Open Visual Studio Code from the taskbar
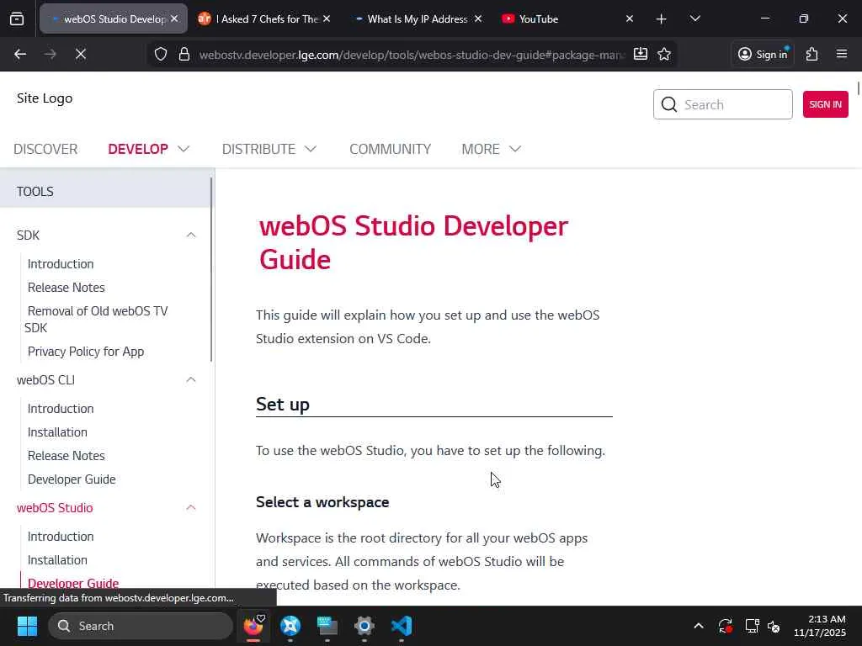The width and height of the screenshot is (862, 646). click(402, 626)
